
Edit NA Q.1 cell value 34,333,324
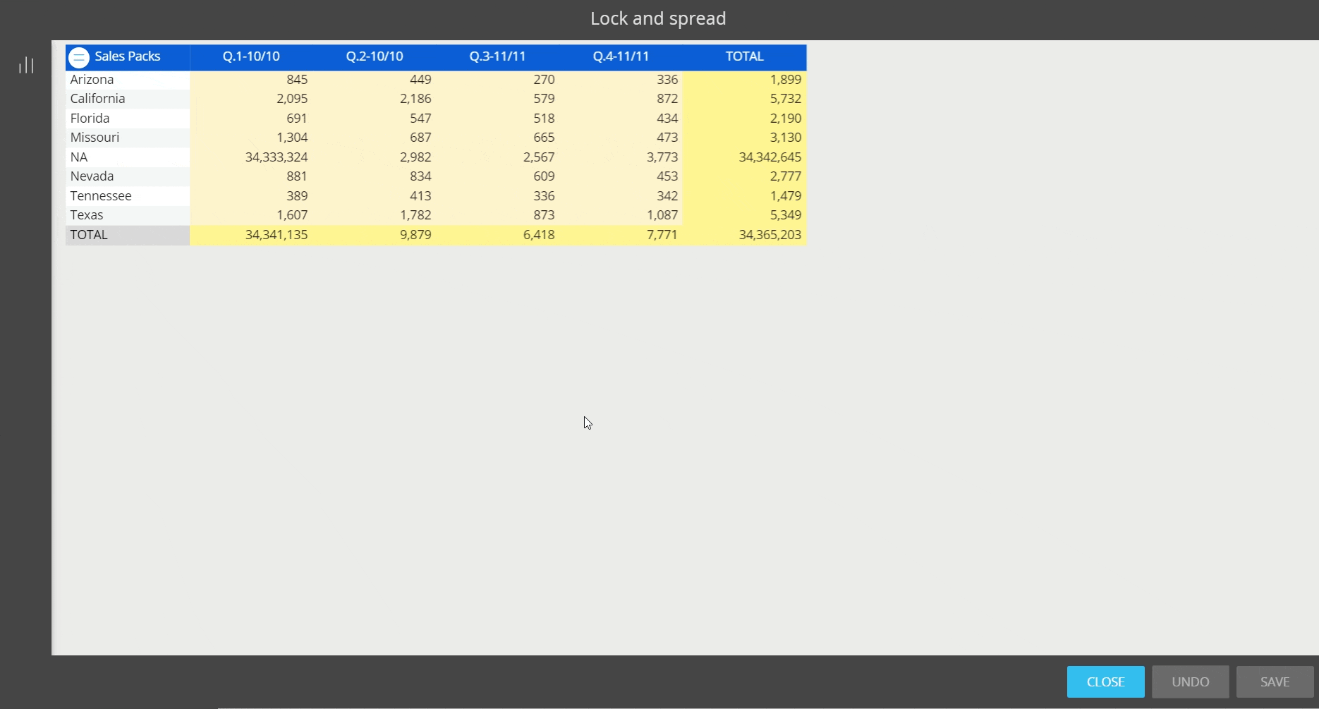coord(276,157)
